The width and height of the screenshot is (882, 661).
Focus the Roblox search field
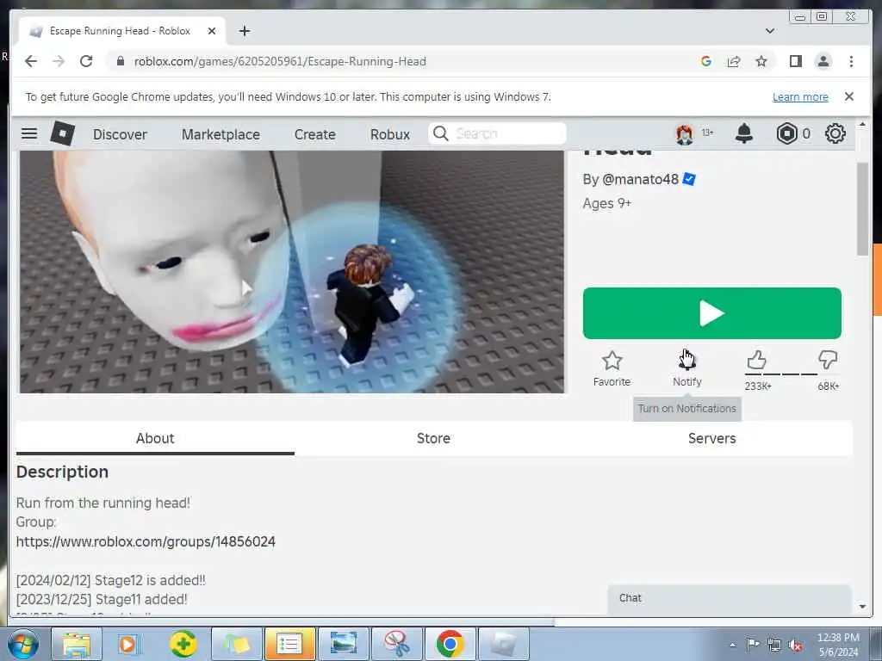pyautogui.click(x=497, y=133)
